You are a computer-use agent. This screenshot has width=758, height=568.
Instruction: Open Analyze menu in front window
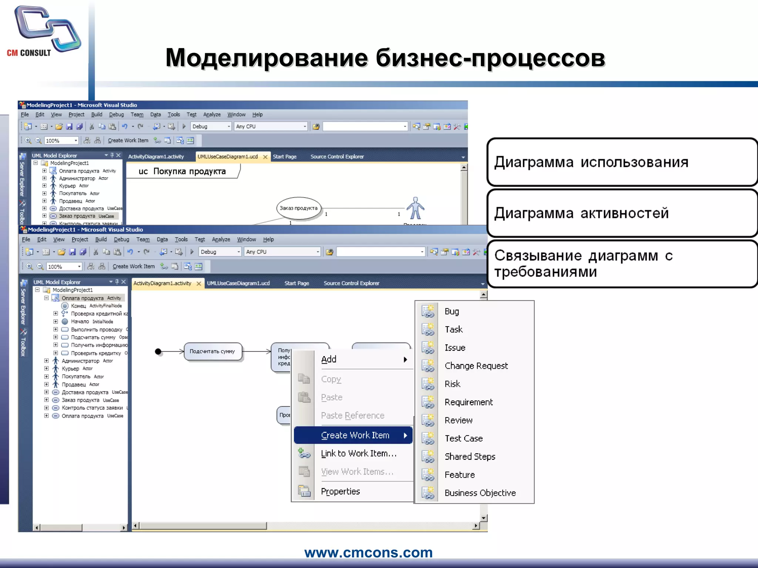pos(221,239)
